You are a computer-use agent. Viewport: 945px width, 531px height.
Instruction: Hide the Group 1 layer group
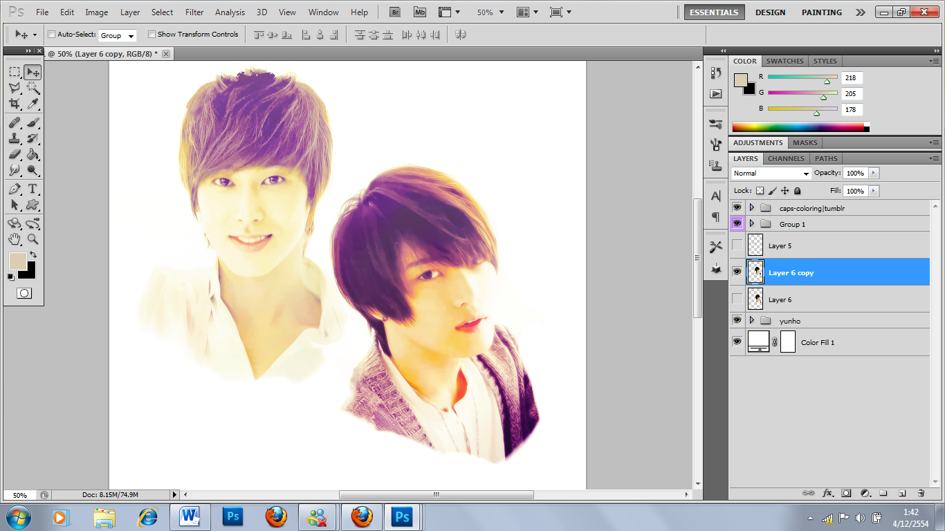coord(737,223)
